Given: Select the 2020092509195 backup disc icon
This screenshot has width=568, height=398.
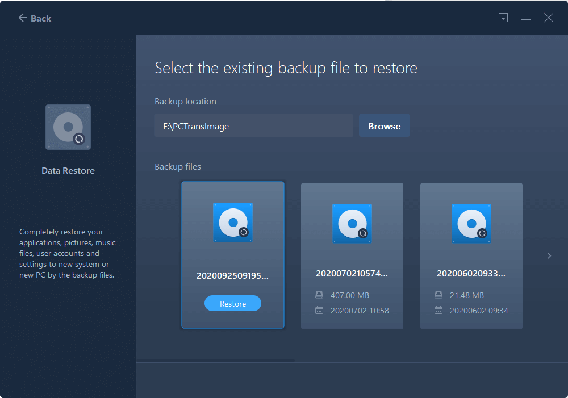Looking at the screenshot, I should [233, 223].
